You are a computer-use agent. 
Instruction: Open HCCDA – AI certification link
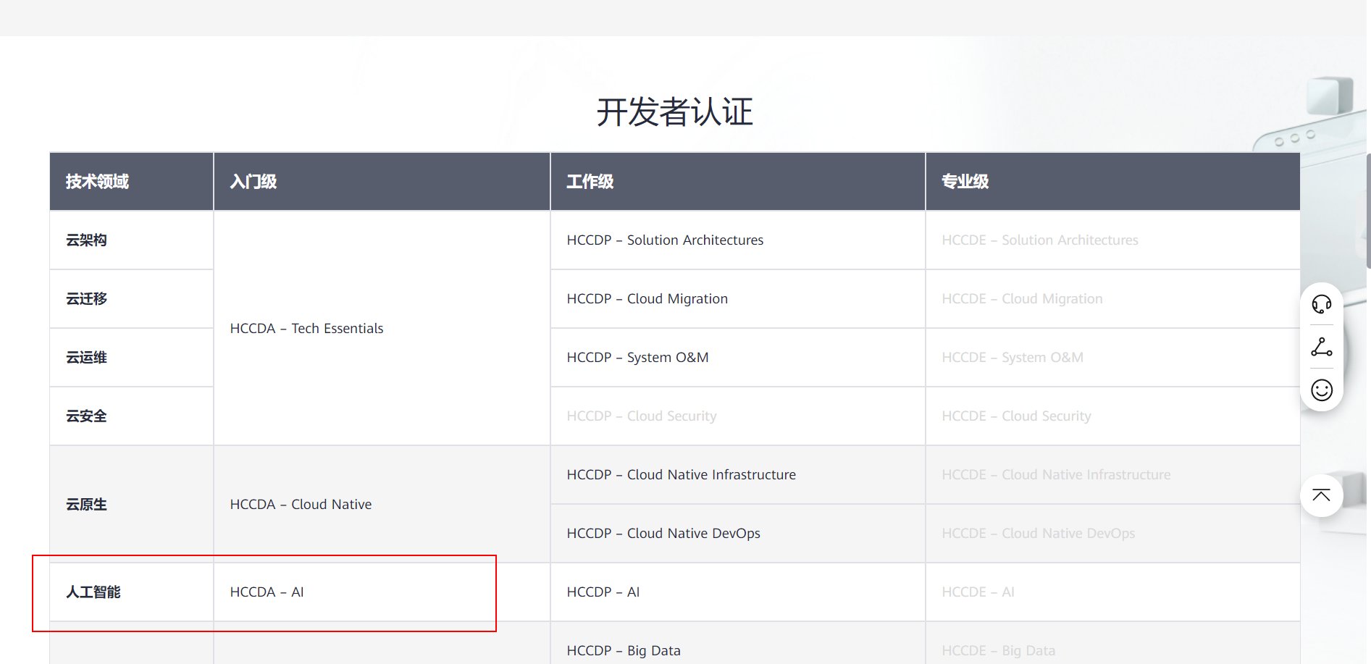[x=267, y=592]
